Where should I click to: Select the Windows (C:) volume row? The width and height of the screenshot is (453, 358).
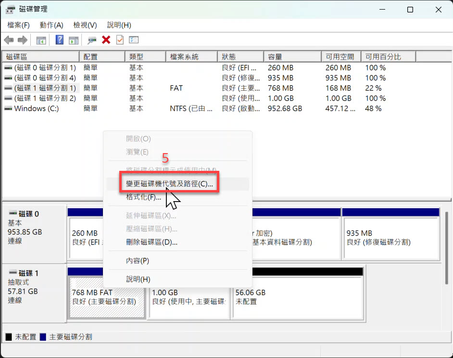[37, 108]
